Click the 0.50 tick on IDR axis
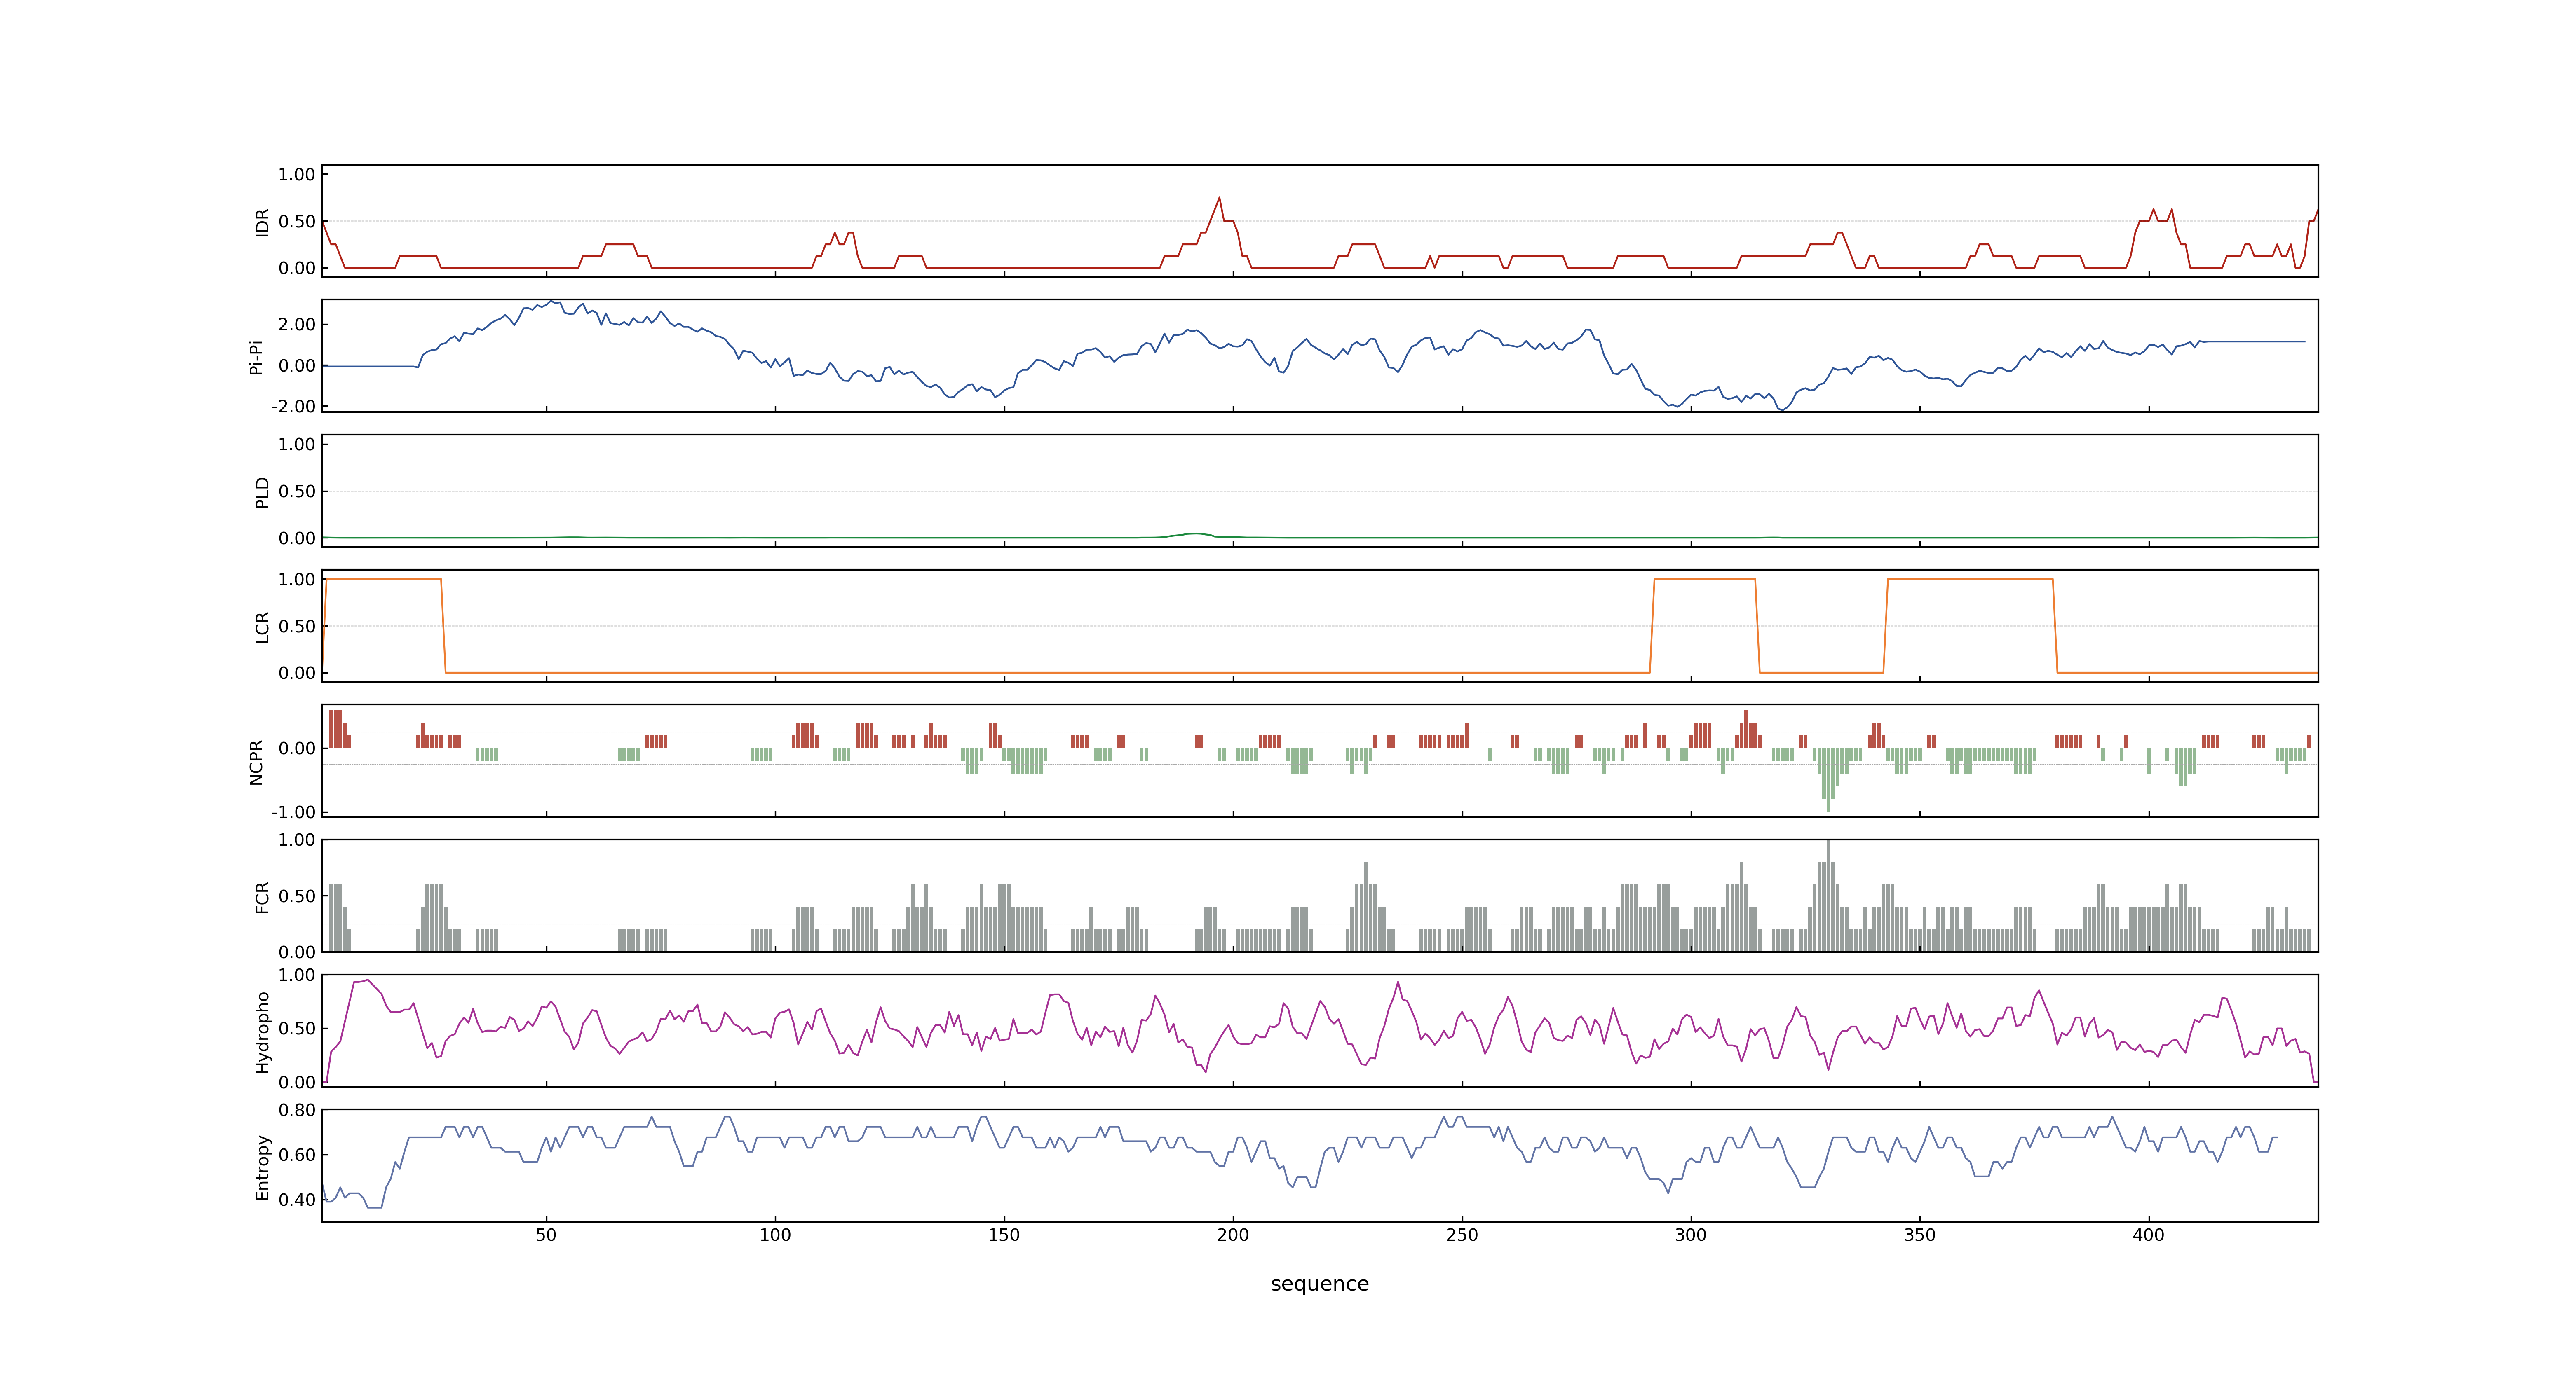This screenshot has height=1373, width=2576. 297,222
